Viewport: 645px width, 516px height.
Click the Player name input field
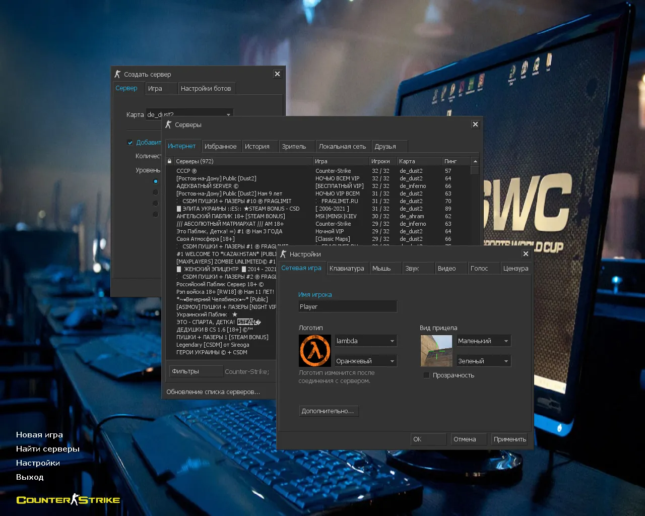pos(347,306)
